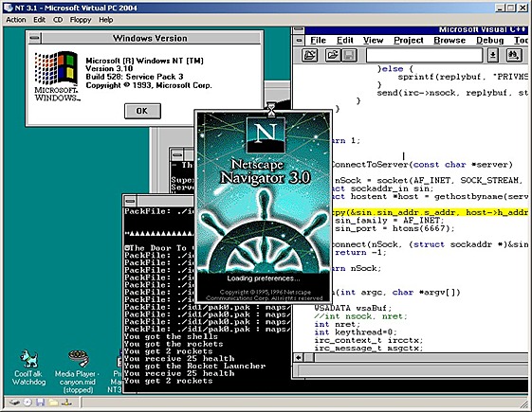
Task: Open Virtual PC Floppy menu
Action: coord(81,20)
